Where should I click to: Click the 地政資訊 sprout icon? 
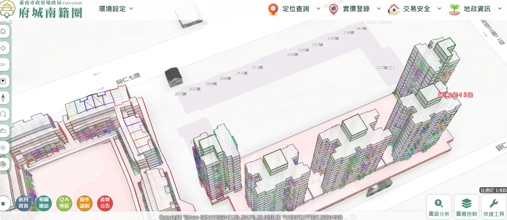tap(454, 9)
